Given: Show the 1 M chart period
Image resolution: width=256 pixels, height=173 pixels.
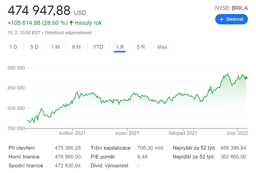Looking at the screenshot, I should tap(55, 47).
